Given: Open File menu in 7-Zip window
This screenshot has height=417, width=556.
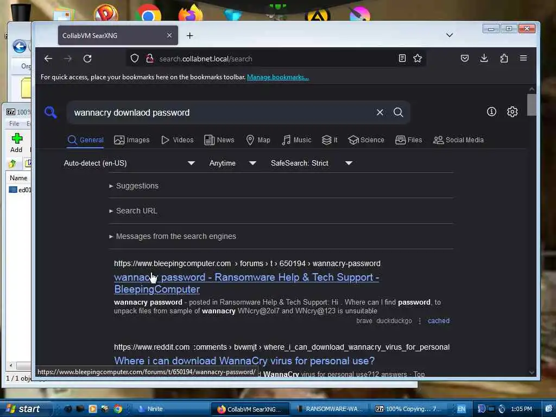Looking at the screenshot, I should (x=14, y=123).
